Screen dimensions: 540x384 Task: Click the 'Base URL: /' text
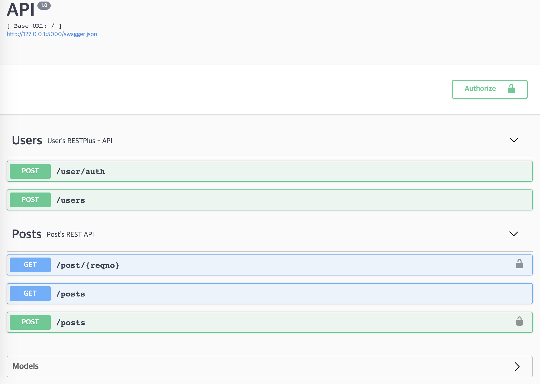[x=34, y=26]
